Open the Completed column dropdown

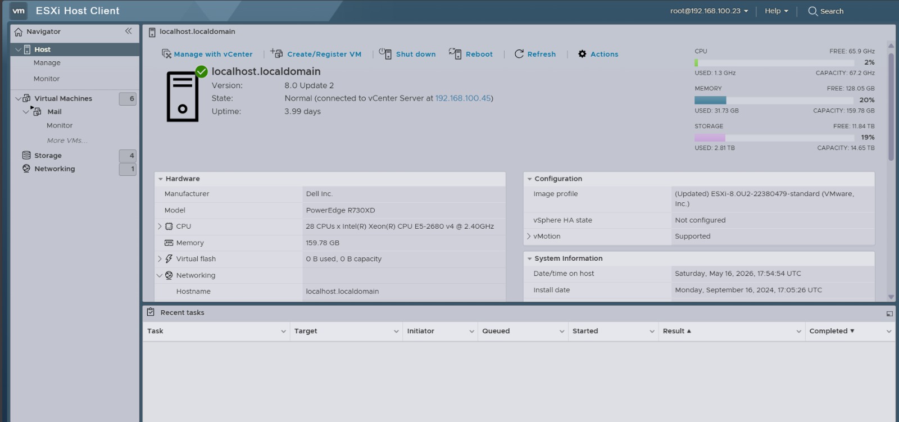889,332
